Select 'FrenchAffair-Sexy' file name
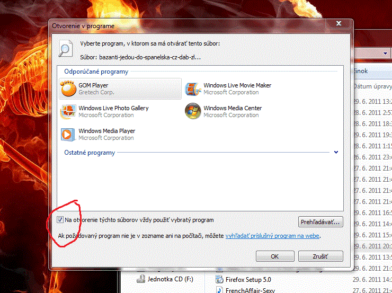Viewport: 392px width, 293px height. [250, 290]
